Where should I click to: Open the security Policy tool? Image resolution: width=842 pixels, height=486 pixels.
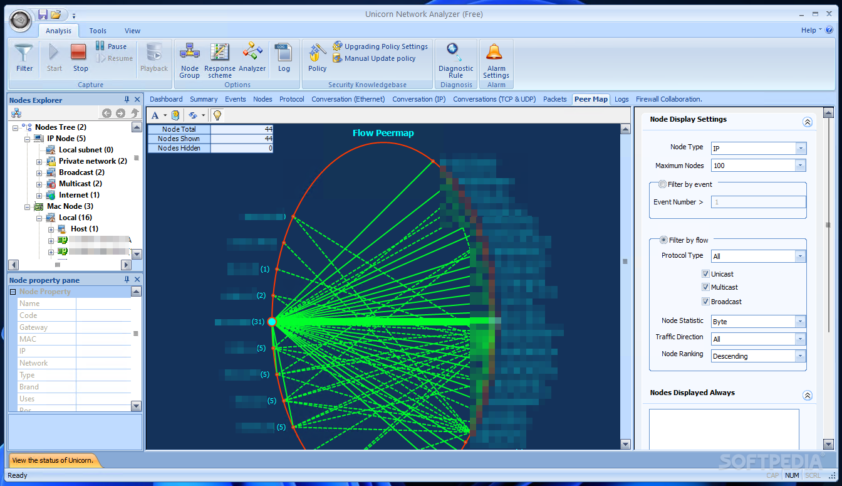317,58
